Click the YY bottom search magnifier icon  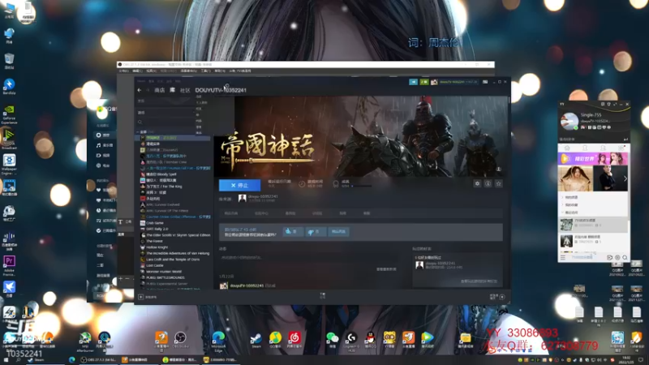tap(625, 257)
